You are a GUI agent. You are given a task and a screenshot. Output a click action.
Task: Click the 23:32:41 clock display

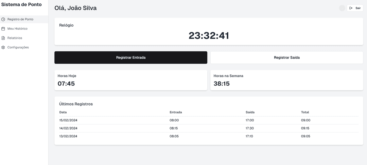click(x=209, y=36)
